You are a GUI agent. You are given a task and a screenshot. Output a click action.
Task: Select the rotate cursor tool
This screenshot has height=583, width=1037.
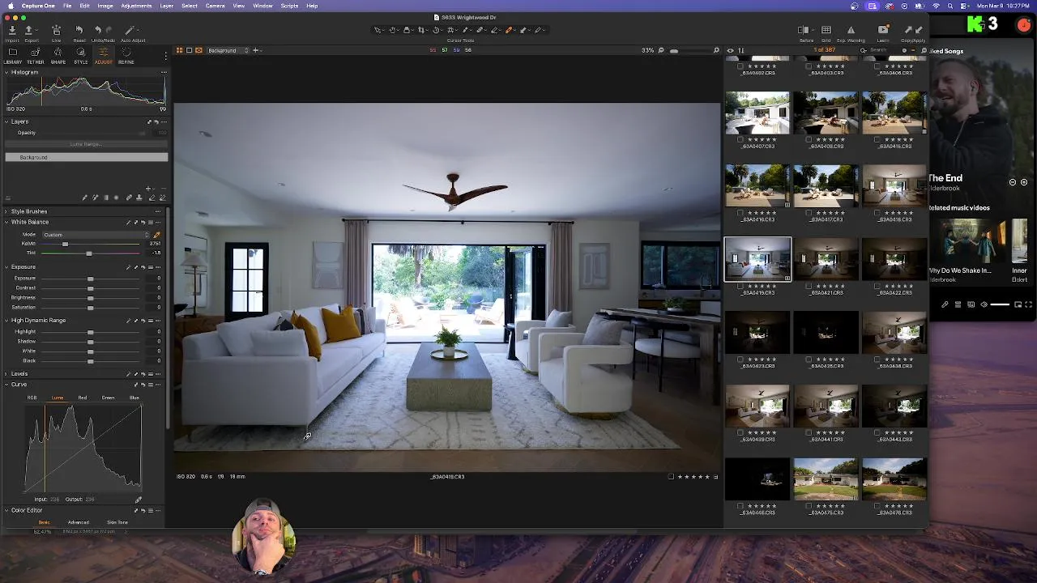(436, 30)
